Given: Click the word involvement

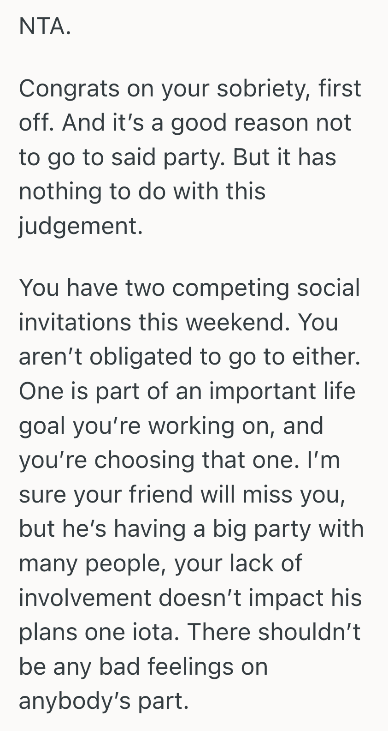Looking at the screenshot, I should pyautogui.click(x=85, y=598).
